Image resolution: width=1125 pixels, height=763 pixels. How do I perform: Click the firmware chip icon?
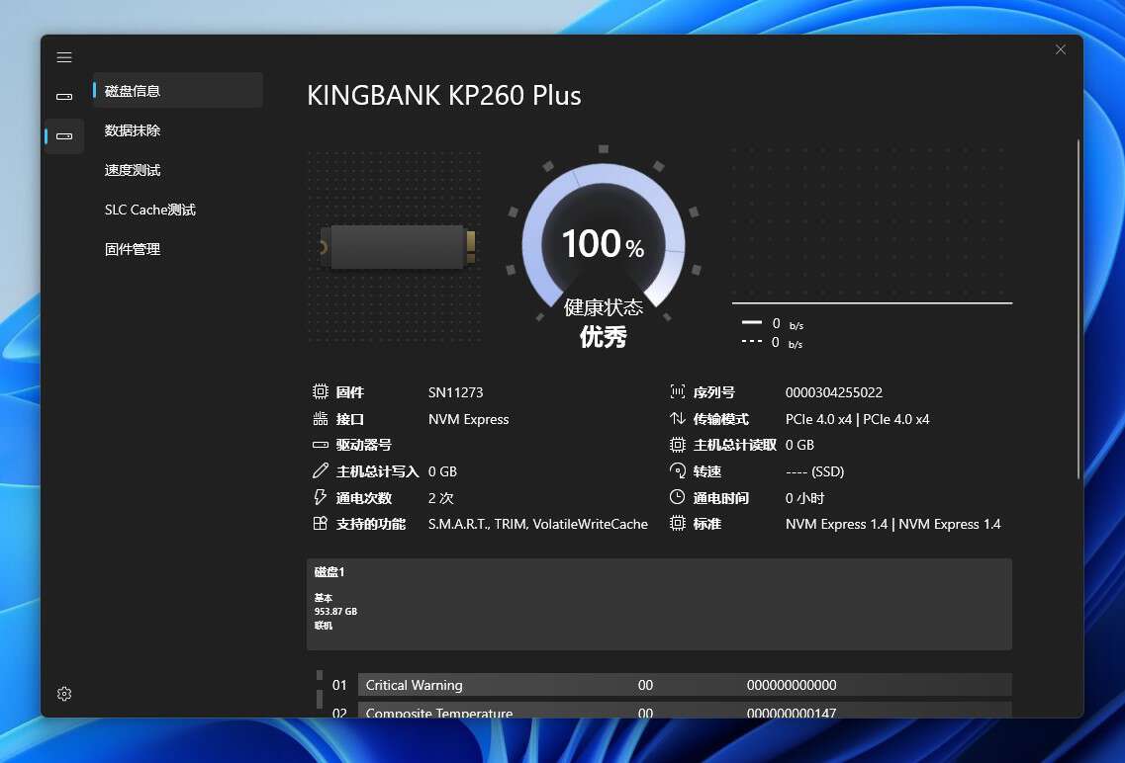click(x=320, y=392)
